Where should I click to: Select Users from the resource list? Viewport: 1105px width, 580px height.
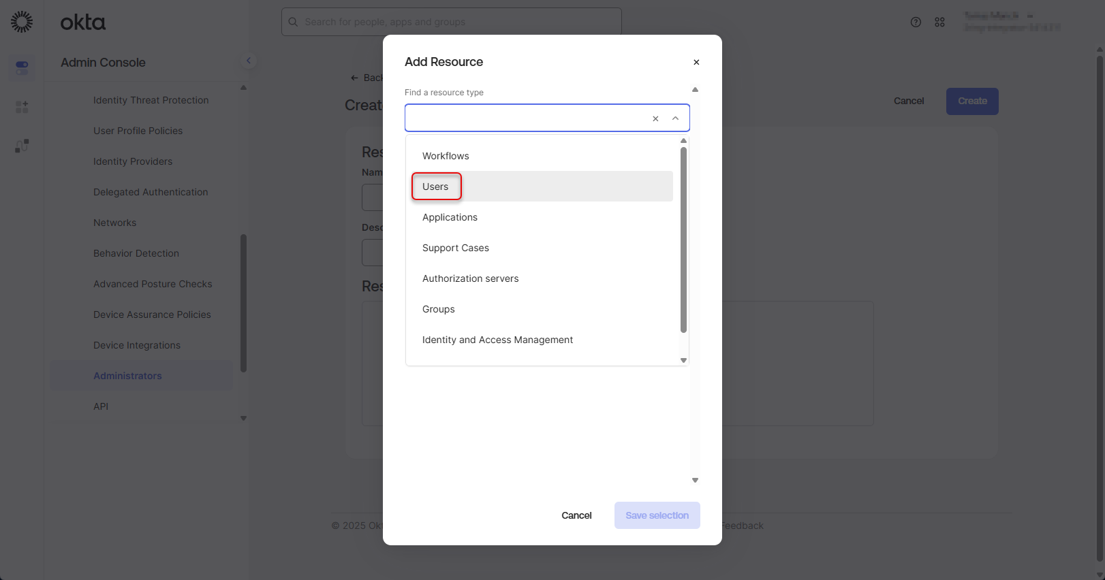pos(436,187)
